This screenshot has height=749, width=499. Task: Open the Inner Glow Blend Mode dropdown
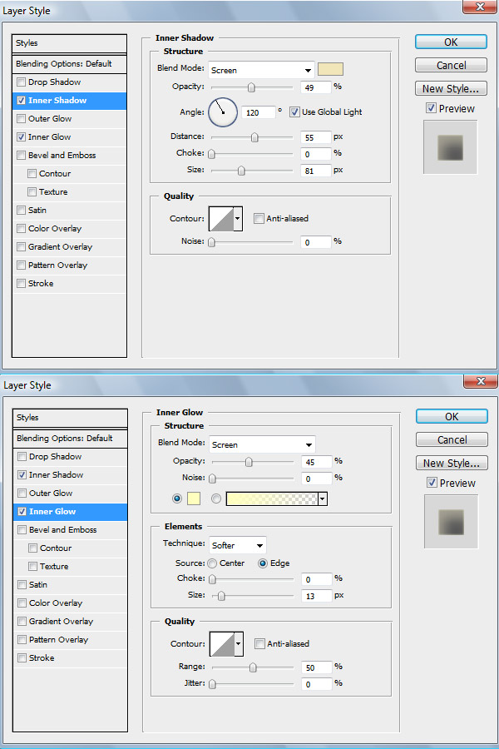[x=263, y=444]
